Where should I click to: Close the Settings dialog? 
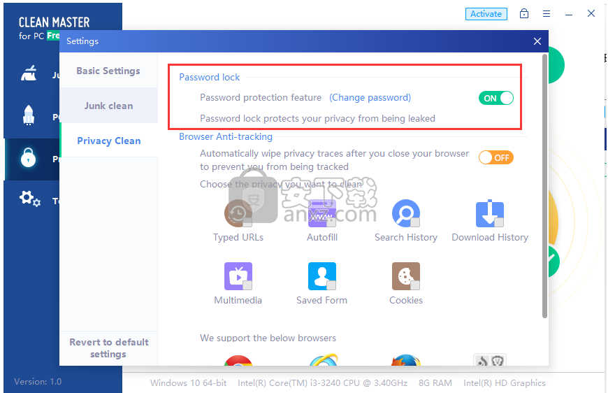pos(537,41)
